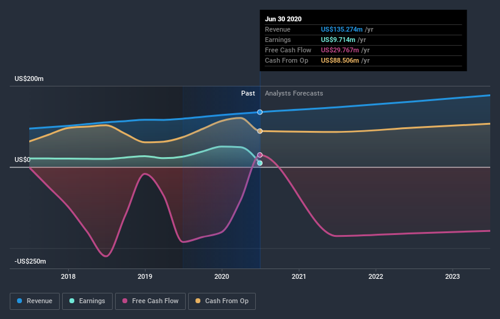Select the 2022 x-axis label
This screenshot has height=319, width=500.
click(x=376, y=276)
